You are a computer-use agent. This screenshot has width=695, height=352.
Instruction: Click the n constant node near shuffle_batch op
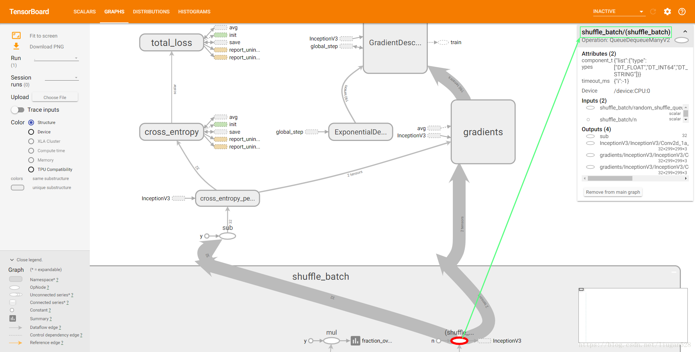(438, 341)
